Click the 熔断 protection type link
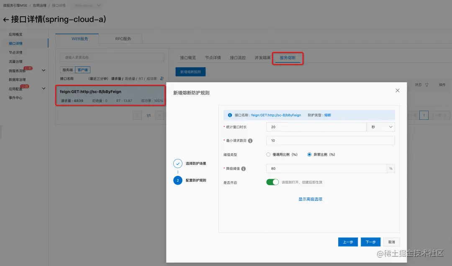Screen dimensions: 452x266 [328, 115]
